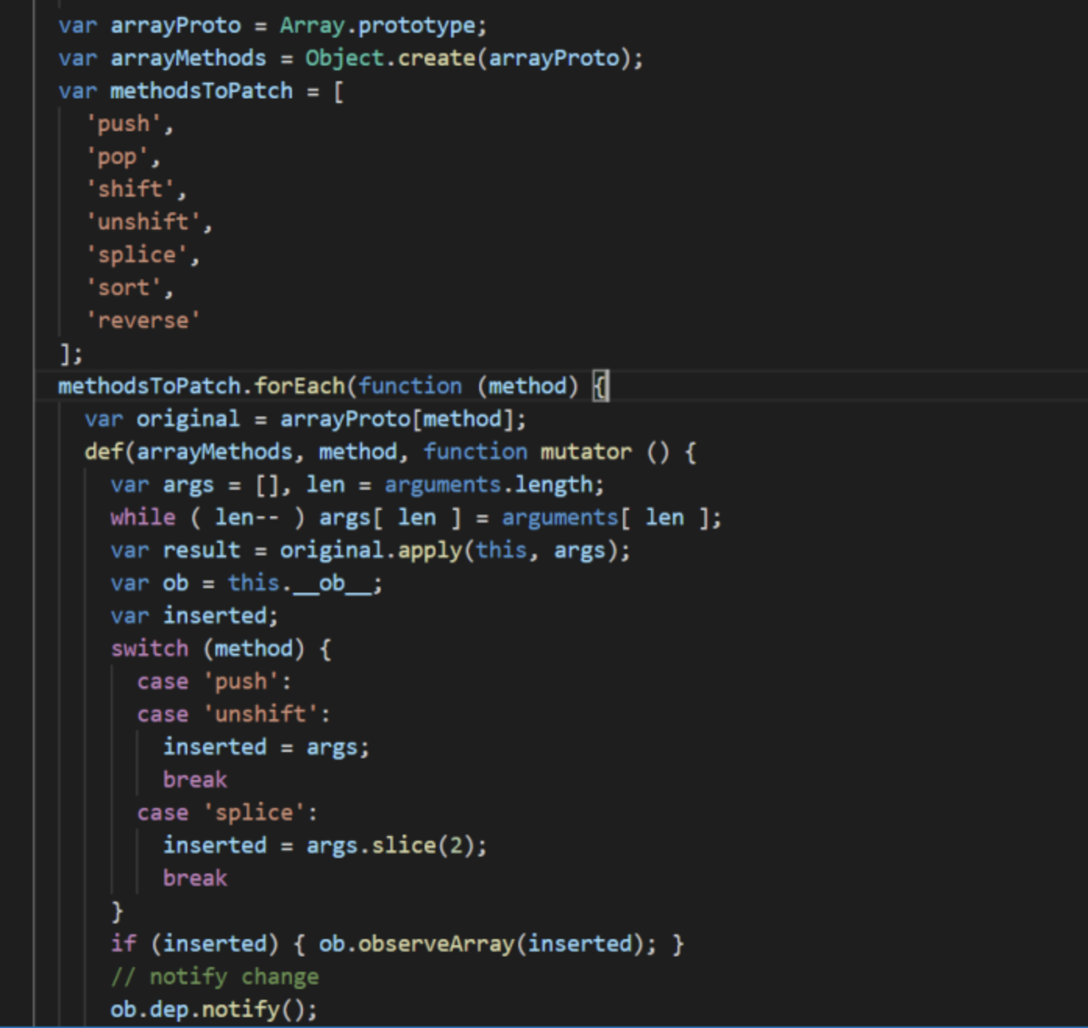Click the 'splice' string in case statement

pos(254,813)
